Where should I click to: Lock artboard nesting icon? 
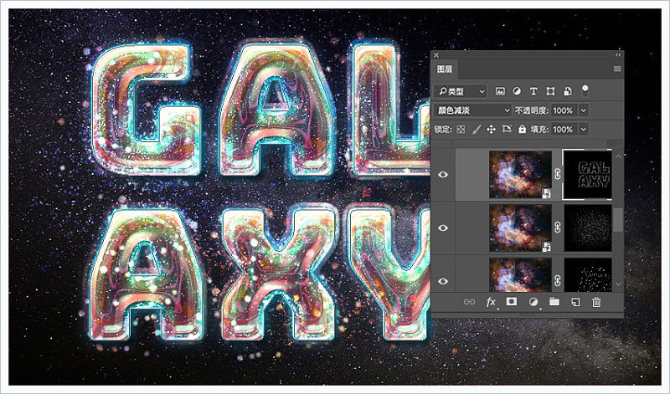[507, 129]
